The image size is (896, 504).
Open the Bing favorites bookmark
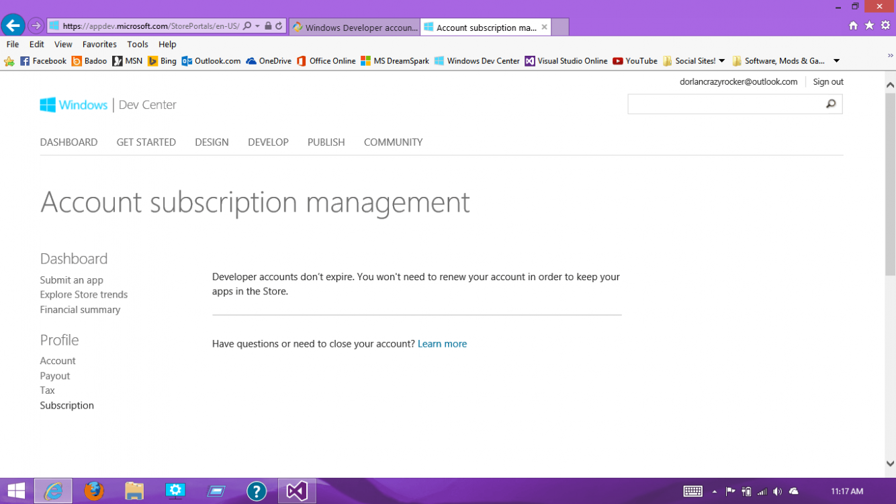[x=162, y=61]
